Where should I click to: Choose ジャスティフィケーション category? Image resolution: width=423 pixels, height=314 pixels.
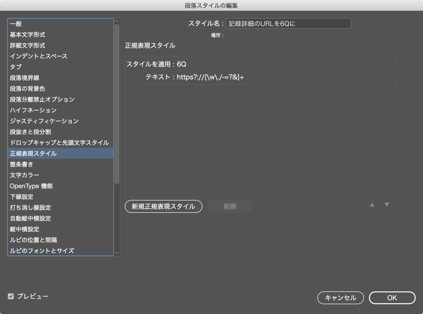point(60,121)
